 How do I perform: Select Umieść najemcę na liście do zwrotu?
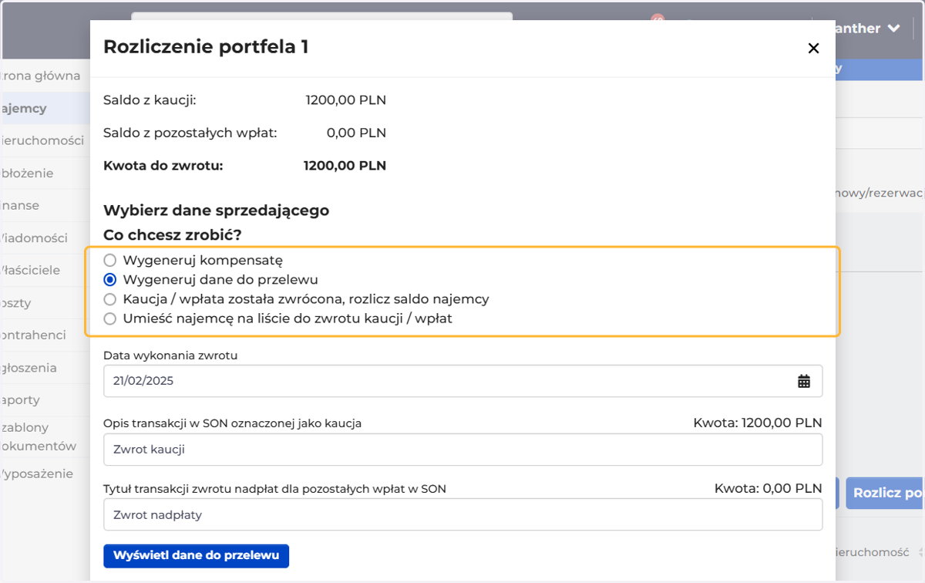[x=110, y=318]
